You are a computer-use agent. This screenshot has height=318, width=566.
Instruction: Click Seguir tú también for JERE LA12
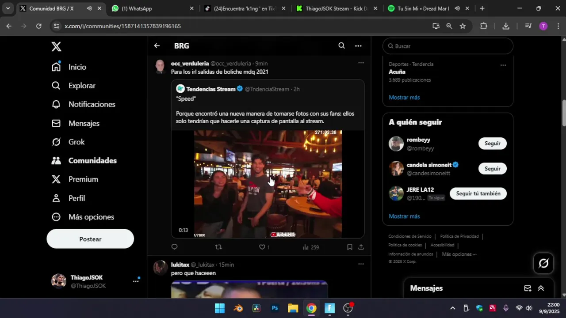point(478,193)
